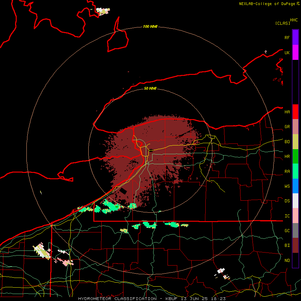Click the NEXLAB-College of DuPage credit text
This screenshot has width=301, height=301.
pos(269,4)
